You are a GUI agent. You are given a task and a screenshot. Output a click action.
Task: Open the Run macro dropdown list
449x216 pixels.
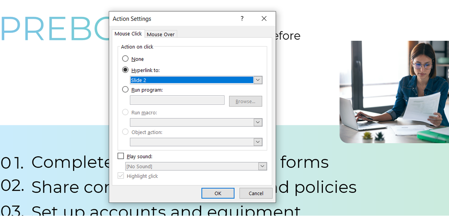click(x=258, y=123)
